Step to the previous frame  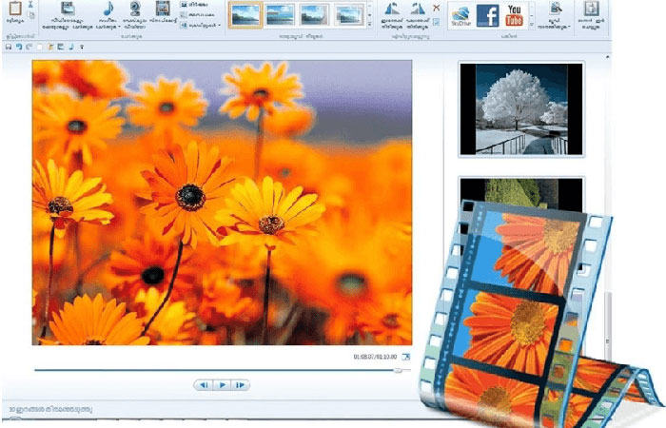(x=204, y=385)
